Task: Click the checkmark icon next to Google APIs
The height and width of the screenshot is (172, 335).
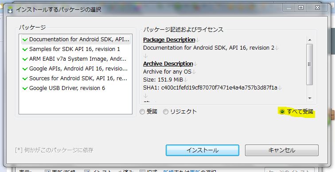Action: point(25,69)
